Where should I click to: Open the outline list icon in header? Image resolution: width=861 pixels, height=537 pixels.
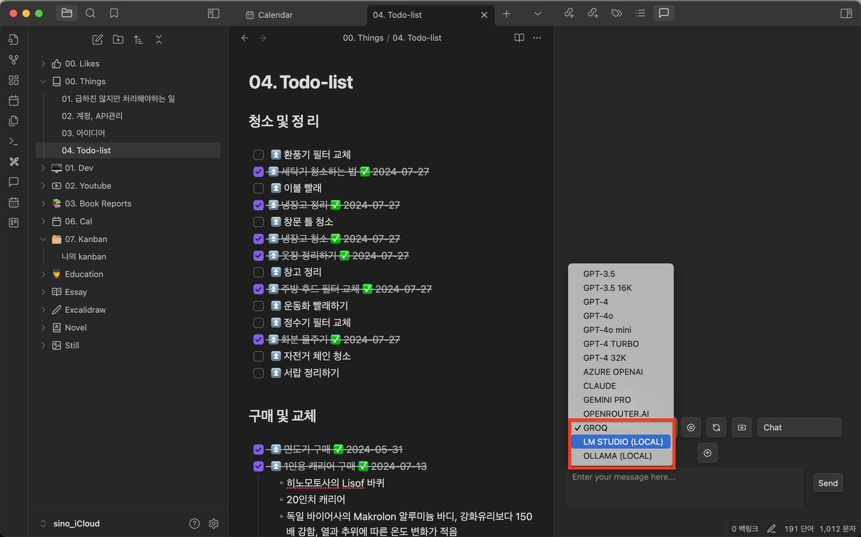point(640,13)
